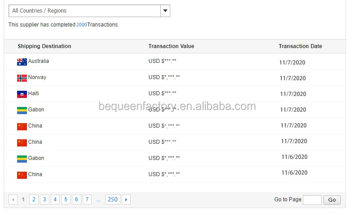Viewport: 354px width, 213px height.
Task: Click the Shipping Destination column header
Action: 44,46
